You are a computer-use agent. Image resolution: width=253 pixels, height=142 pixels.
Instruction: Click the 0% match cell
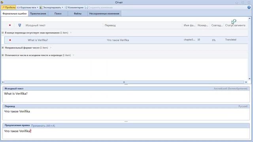pos(214,40)
